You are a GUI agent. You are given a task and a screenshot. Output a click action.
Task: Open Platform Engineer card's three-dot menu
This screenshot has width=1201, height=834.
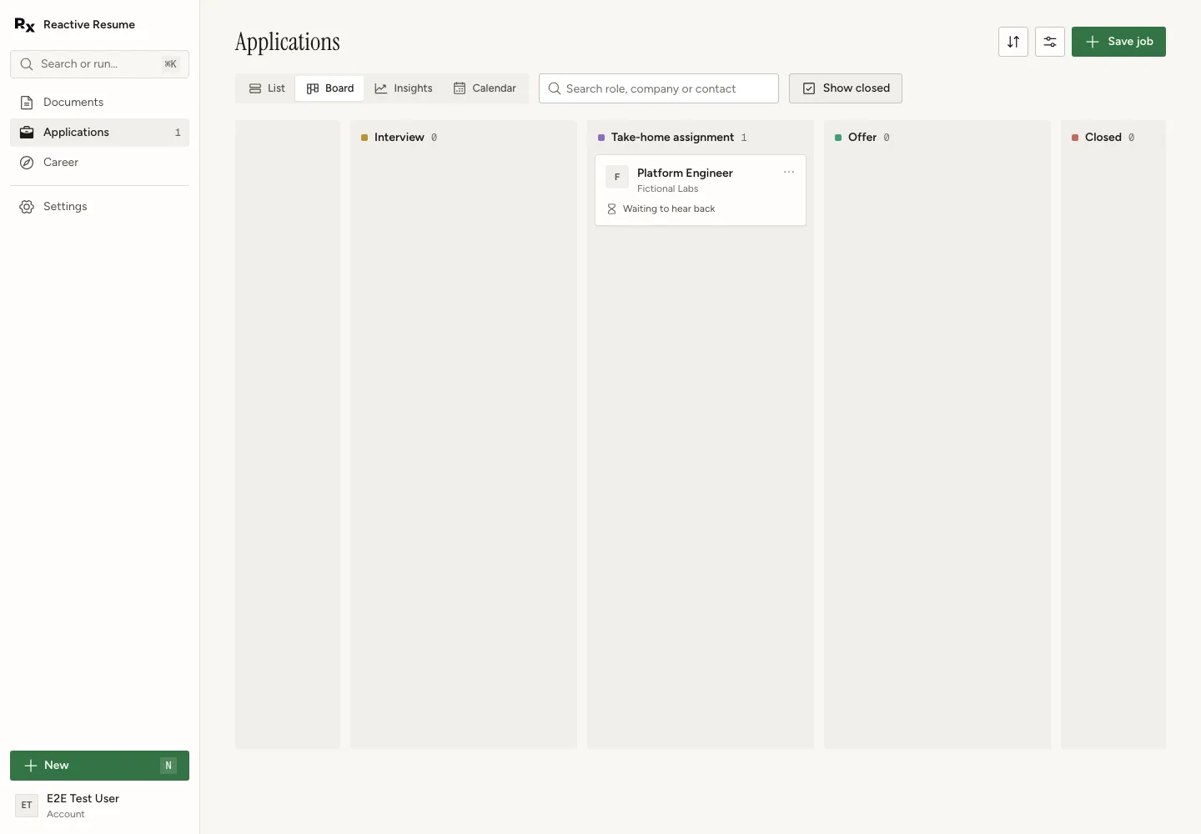point(789,173)
